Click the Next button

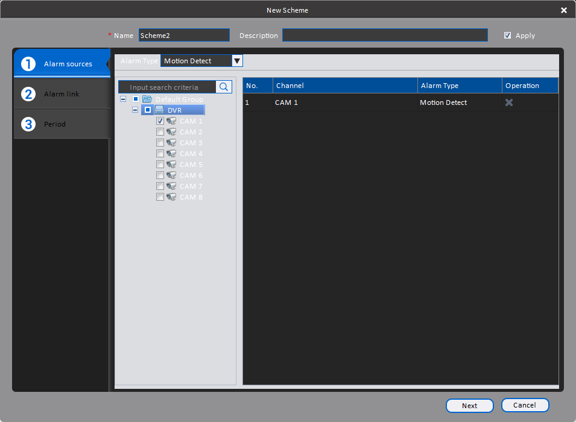pyautogui.click(x=469, y=406)
